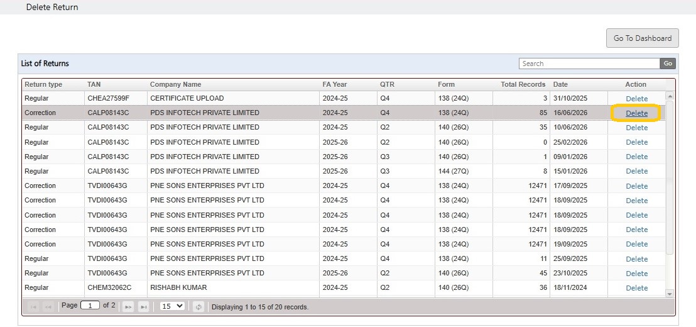696x327 pixels.
Task: Go to first page pagination icon
Action: pyautogui.click(x=34, y=307)
